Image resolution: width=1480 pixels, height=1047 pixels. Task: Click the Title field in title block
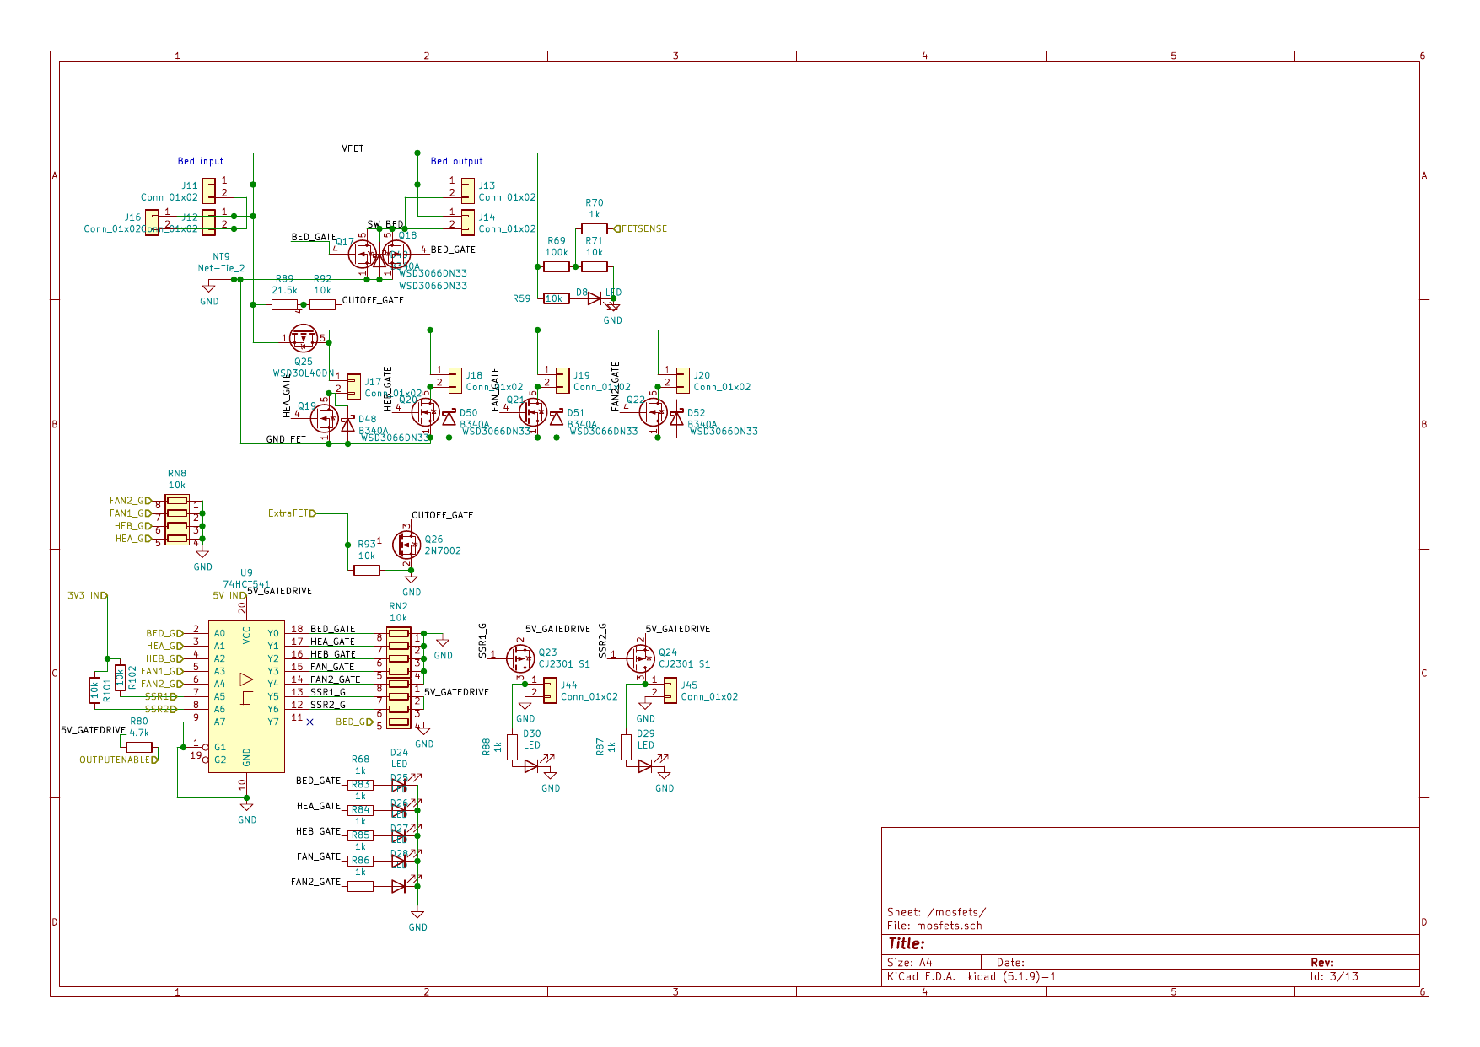point(907,943)
